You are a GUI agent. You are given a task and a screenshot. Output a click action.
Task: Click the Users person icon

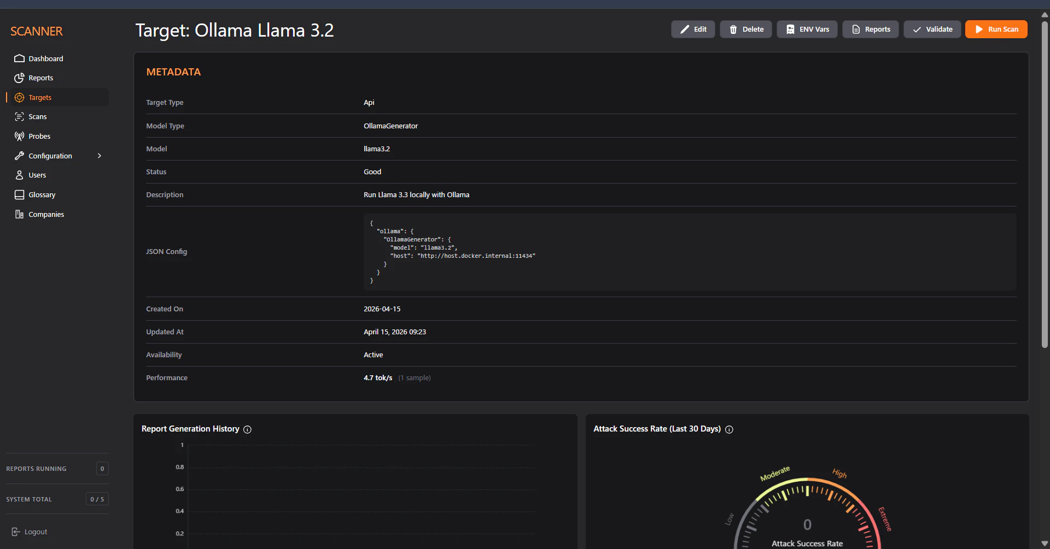pos(19,175)
